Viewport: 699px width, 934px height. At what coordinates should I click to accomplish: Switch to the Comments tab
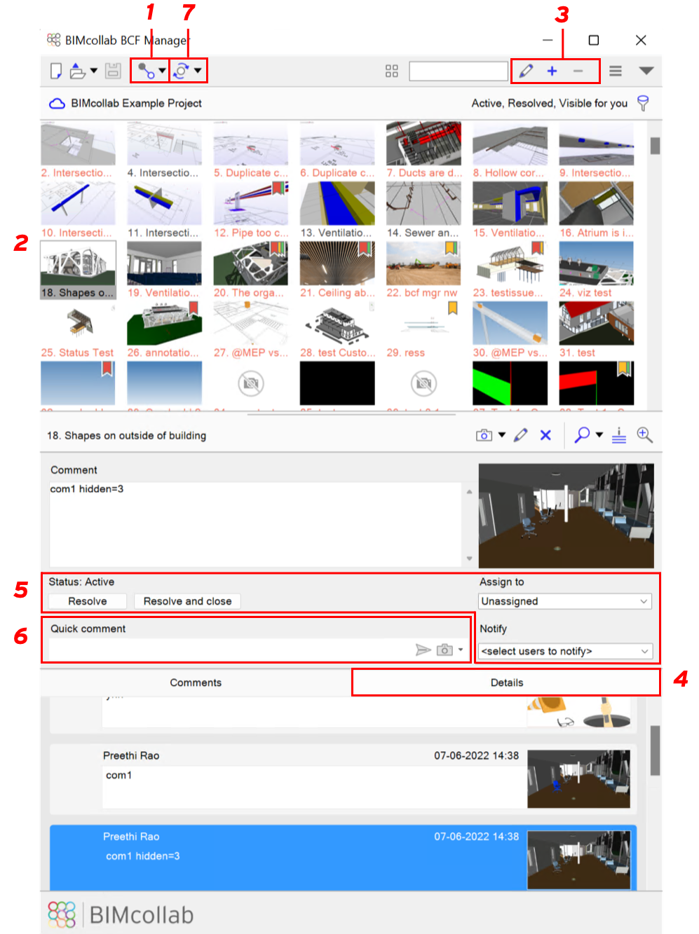pyautogui.click(x=196, y=682)
